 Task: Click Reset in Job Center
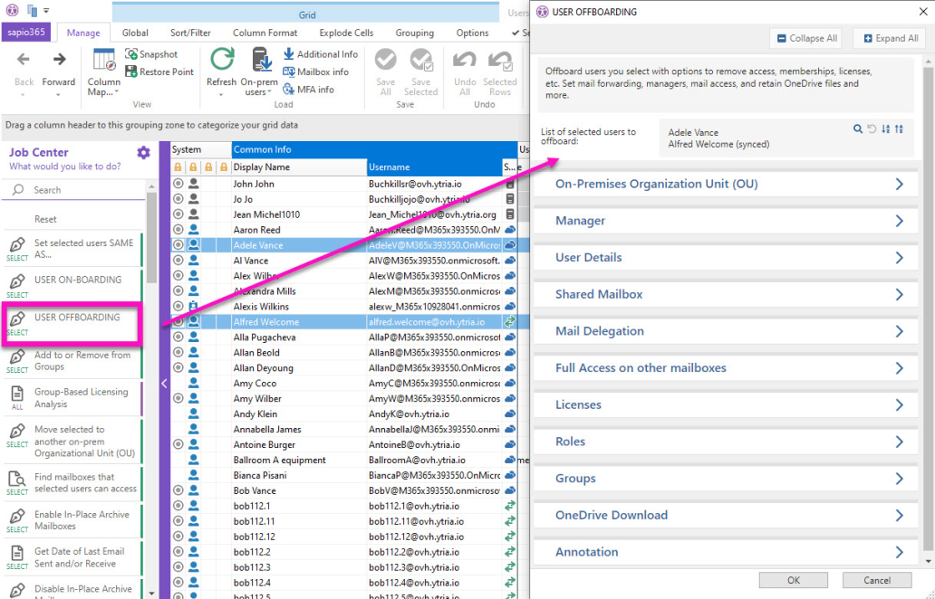[x=45, y=219]
